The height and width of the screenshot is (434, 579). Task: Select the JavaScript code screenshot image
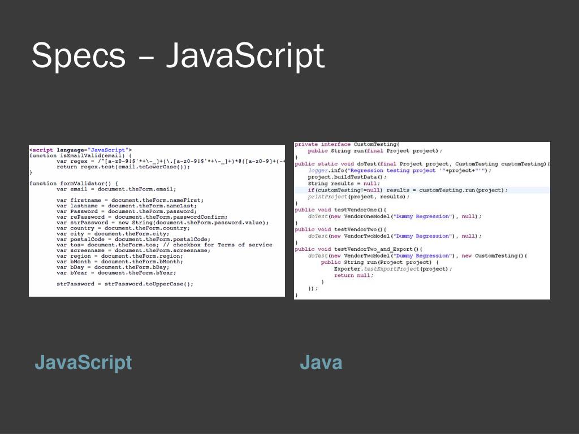coord(157,221)
